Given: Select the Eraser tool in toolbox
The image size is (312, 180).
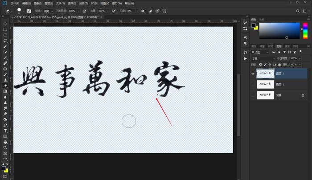Looking at the screenshot, I should click(x=5, y=86).
